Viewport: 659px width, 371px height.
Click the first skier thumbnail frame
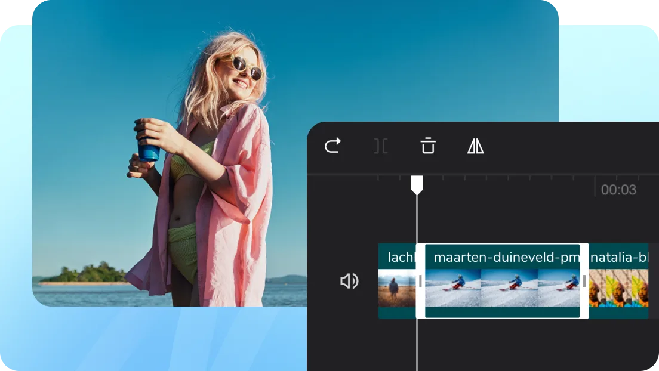click(453, 288)
